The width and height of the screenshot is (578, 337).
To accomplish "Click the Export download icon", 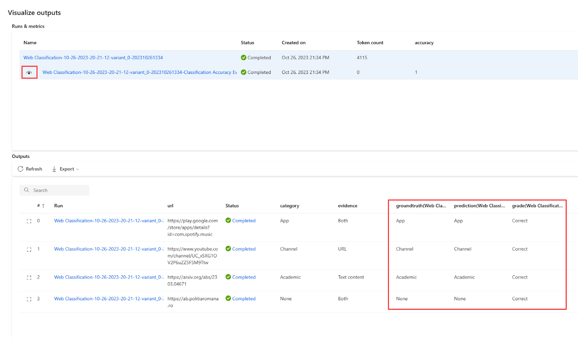I will point(54,169).
